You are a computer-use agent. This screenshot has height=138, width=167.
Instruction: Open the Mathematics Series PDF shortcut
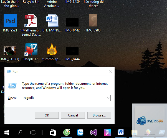(x=31, y=21)
